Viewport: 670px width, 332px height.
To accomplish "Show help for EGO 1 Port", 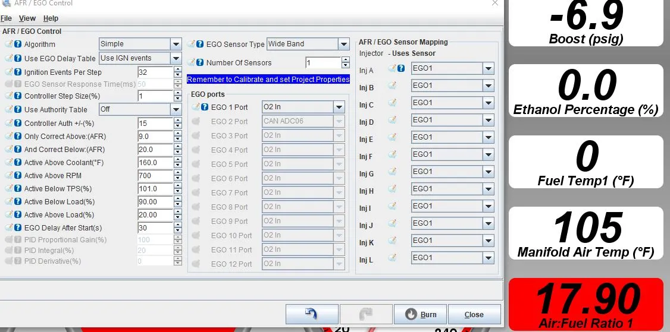I will click(x=205, y=107).
